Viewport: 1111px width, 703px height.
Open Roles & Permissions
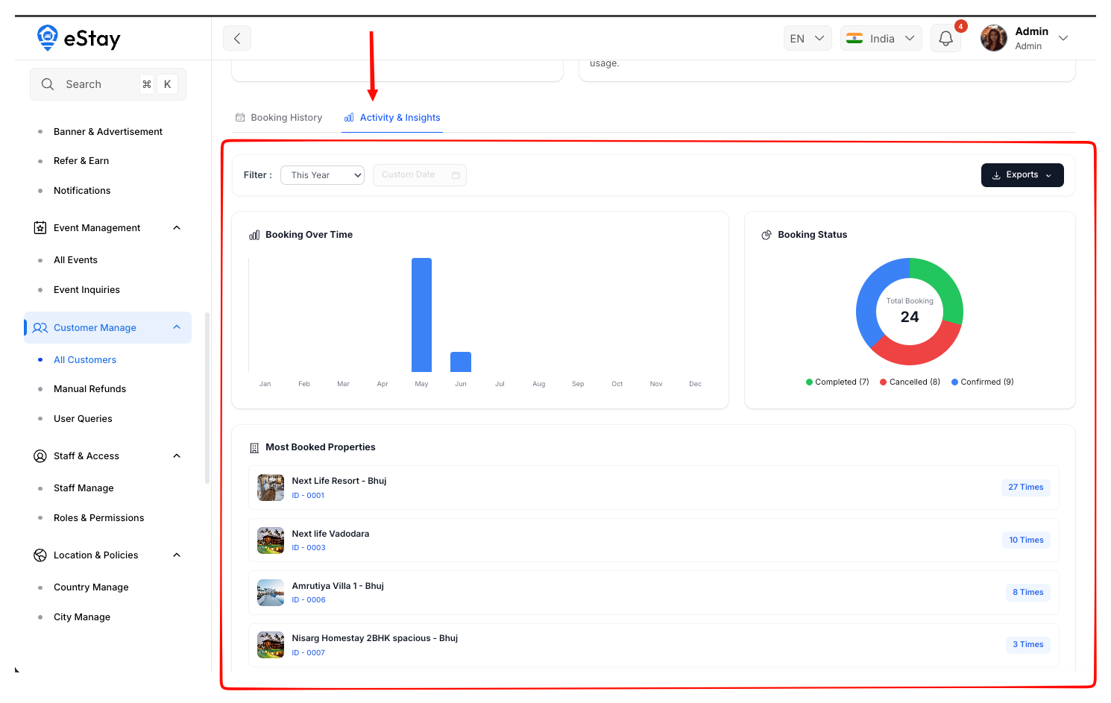point(98,518)
